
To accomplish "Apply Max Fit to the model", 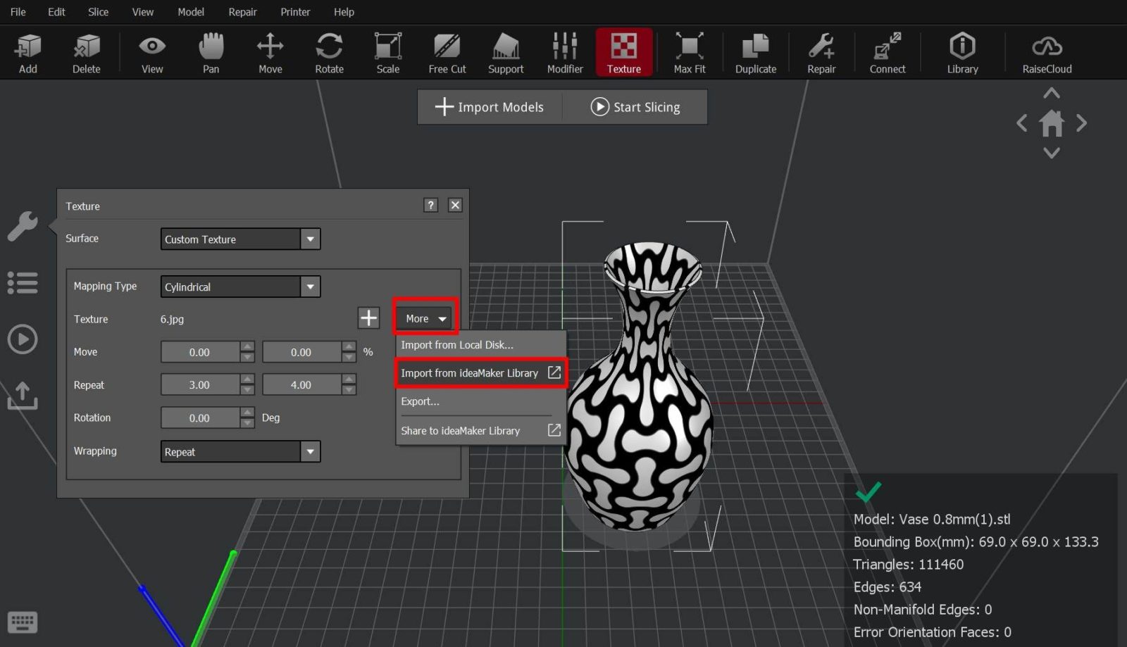I will 689,52.
